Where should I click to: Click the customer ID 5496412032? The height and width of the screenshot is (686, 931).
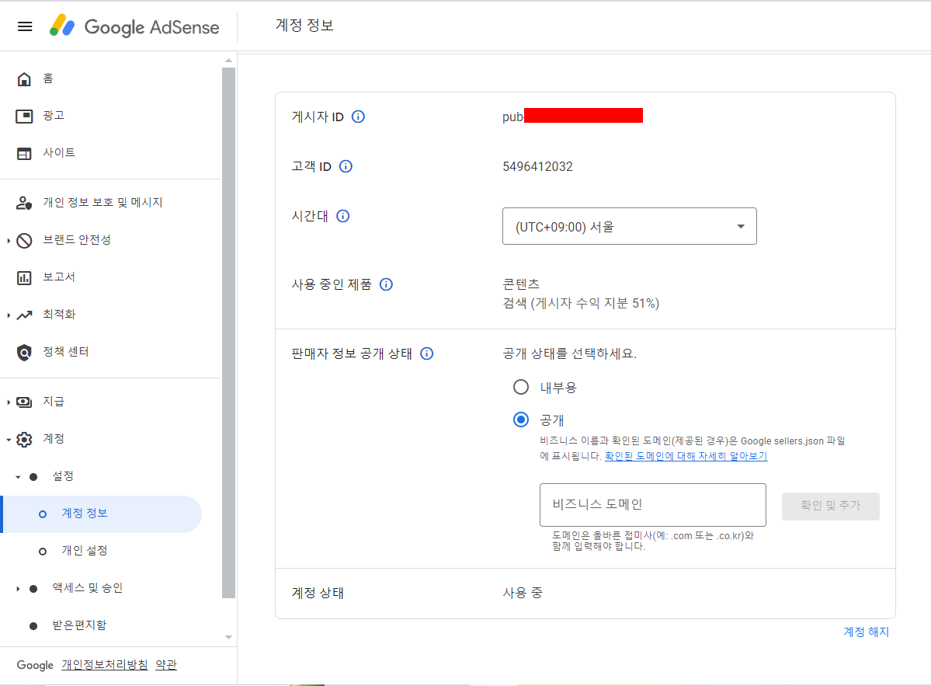coord(537,166)
